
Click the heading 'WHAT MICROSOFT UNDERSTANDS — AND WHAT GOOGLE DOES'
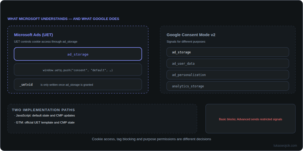[x=63, y=19]
